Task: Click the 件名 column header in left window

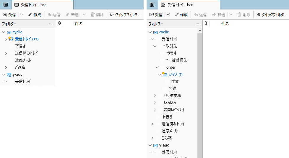Action: coord(78,24)
